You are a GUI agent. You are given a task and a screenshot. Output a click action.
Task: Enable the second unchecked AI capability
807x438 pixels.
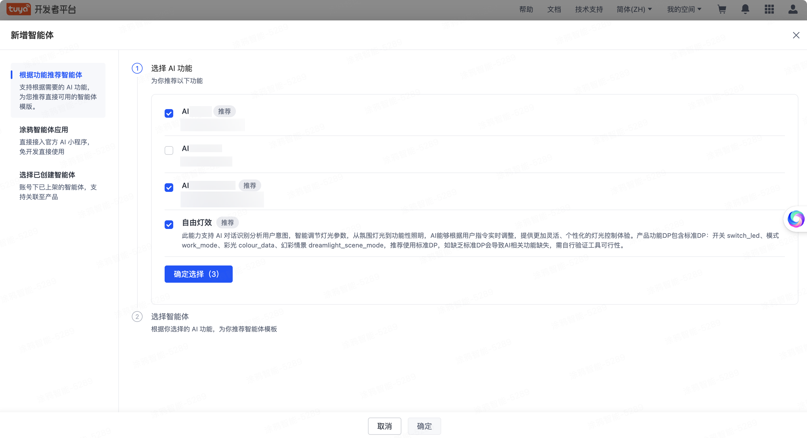coord(169,150)
